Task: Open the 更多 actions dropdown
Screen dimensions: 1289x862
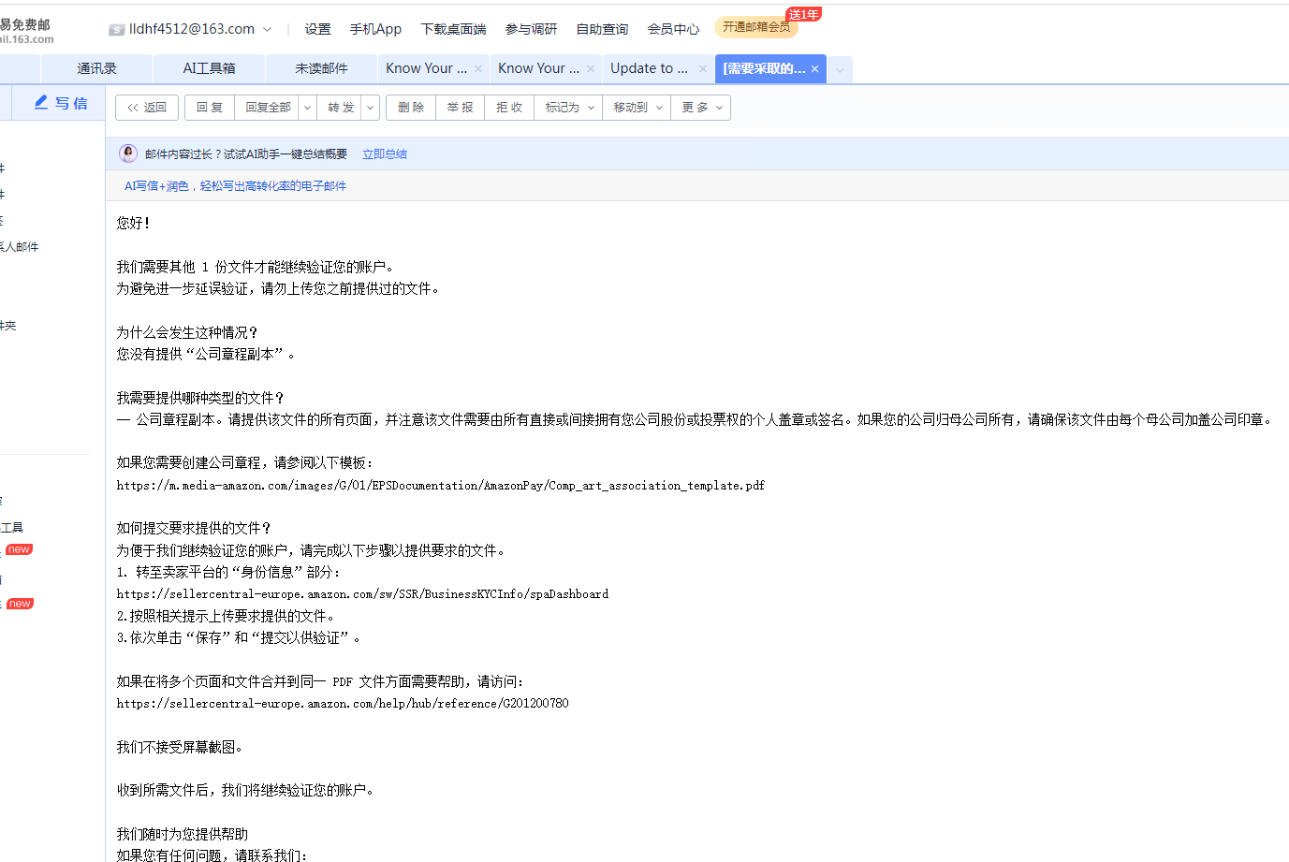Action: tap(701, 108)
